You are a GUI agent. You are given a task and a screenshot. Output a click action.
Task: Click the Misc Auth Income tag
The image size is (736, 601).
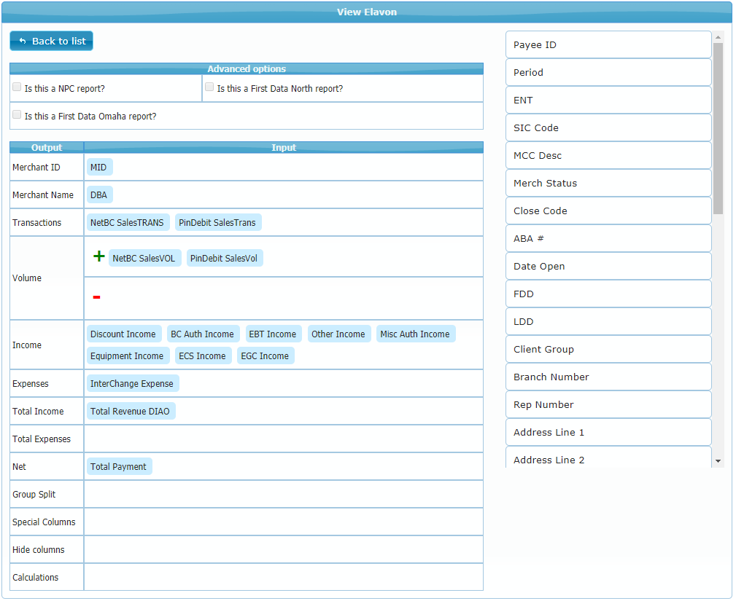(415, 334)
